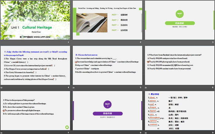Click slide number 6 label

click(213, 87)
